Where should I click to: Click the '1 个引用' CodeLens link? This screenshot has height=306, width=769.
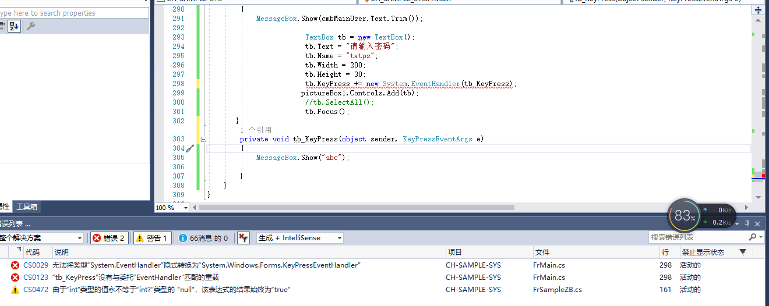coord(256,130)
